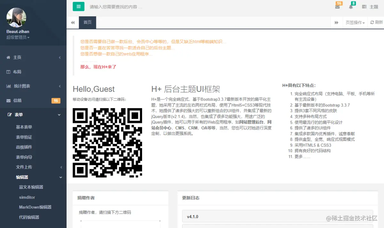Viewport: 384px width, 228px height.
Task: Toggle sidebar with green hamburger button
Action: (78, 6)
